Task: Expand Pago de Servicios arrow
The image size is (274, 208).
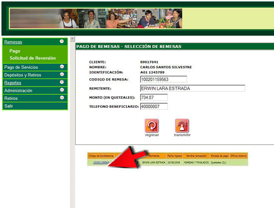Action: point(62,67)
